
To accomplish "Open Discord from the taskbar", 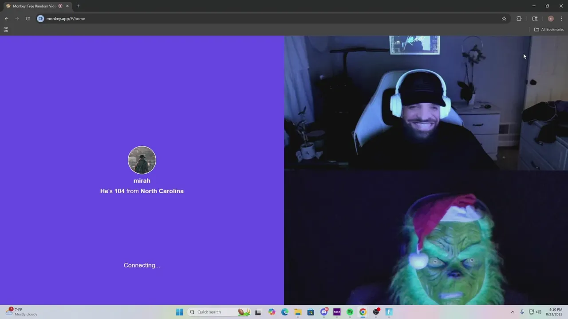I will tap(324, 312).
